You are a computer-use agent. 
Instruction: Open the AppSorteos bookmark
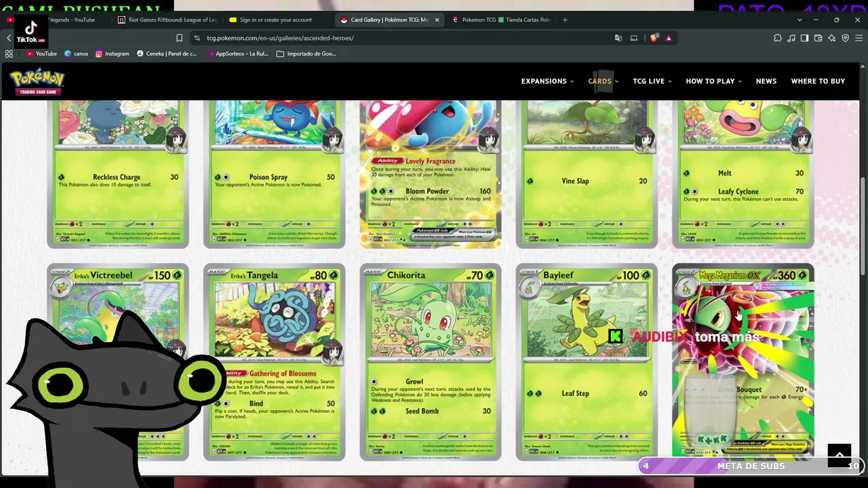click(237, 54)
